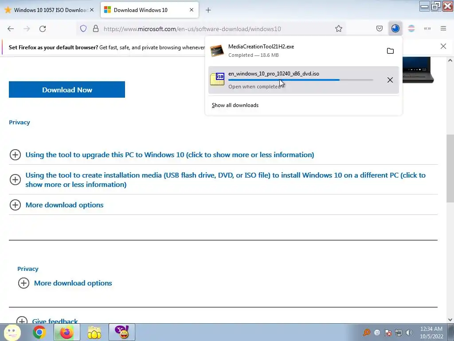This screenshot has height=341, width=454.
Task: Open the Firefox hamburger application menu
Action: pos(443,29)
